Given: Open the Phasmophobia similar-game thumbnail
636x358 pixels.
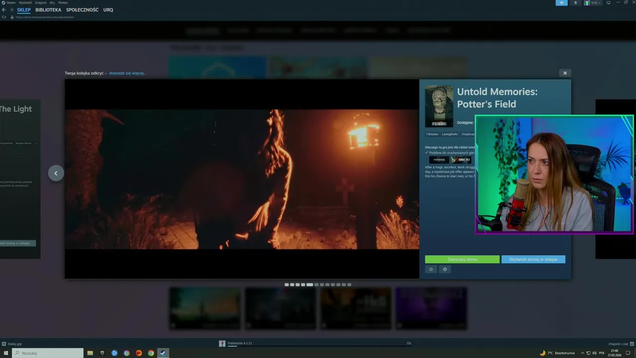Looking at the screenshot, I should tap(439, 160).
